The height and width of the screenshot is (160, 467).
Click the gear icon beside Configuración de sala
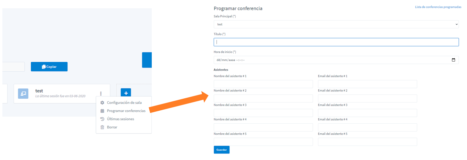tap(102, 102)
